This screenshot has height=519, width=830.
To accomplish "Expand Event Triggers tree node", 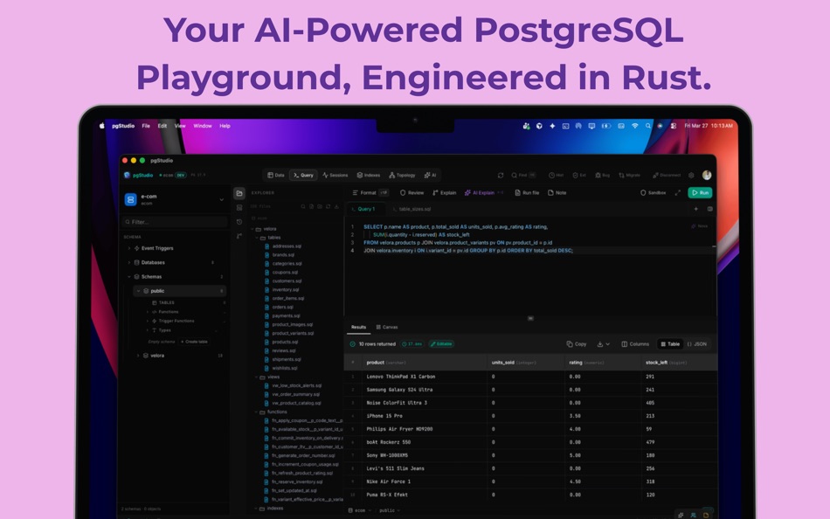I will [x=128, y=248].
